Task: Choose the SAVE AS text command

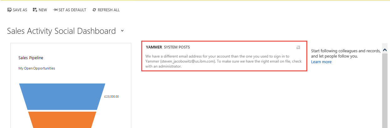Action: click(20, 10)
